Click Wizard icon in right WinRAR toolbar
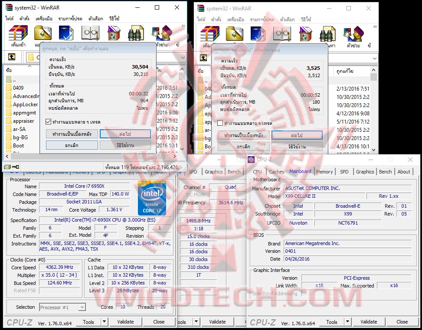 pos(353,34)
